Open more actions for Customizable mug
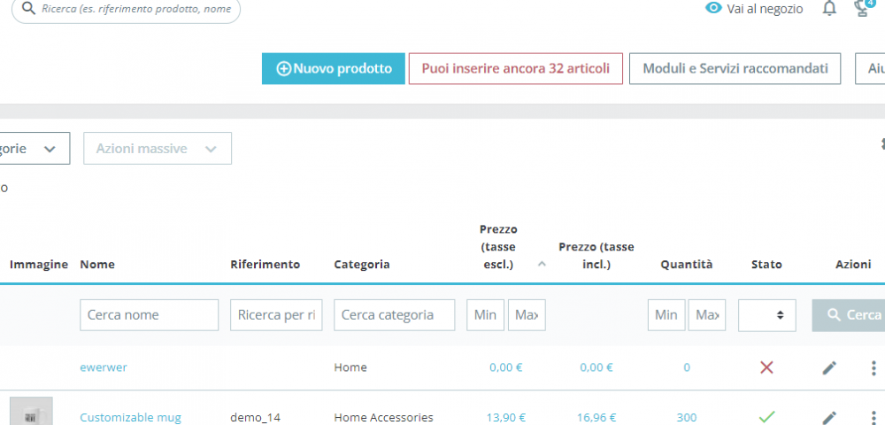885x425 pixels. point(873,418)
